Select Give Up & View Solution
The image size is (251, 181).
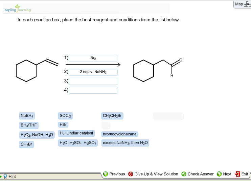click(x=153, y=174)
